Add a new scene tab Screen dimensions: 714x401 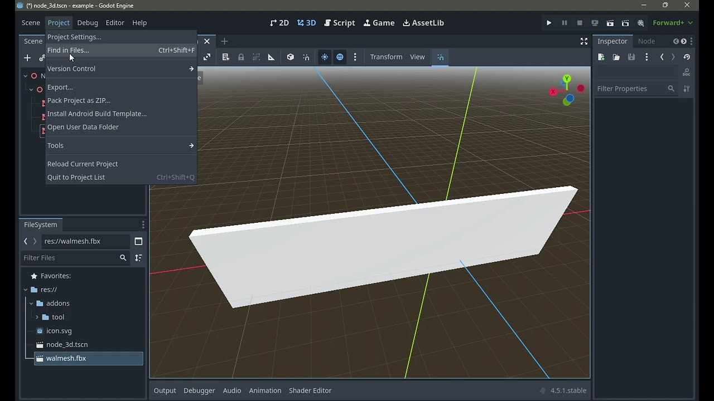click(x=224, y=41)
